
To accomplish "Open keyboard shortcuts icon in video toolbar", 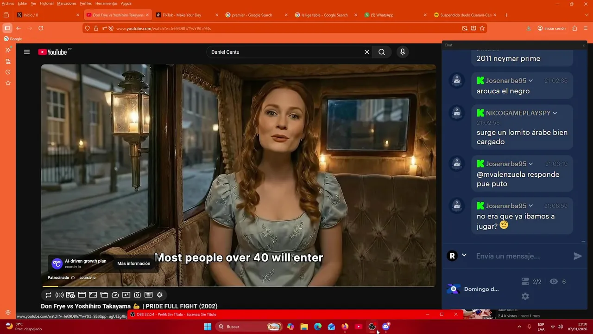I will (149, 295).
